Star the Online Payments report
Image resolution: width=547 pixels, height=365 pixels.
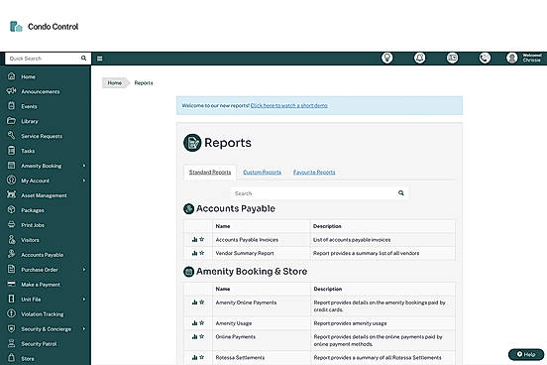(x=201, y=336)
